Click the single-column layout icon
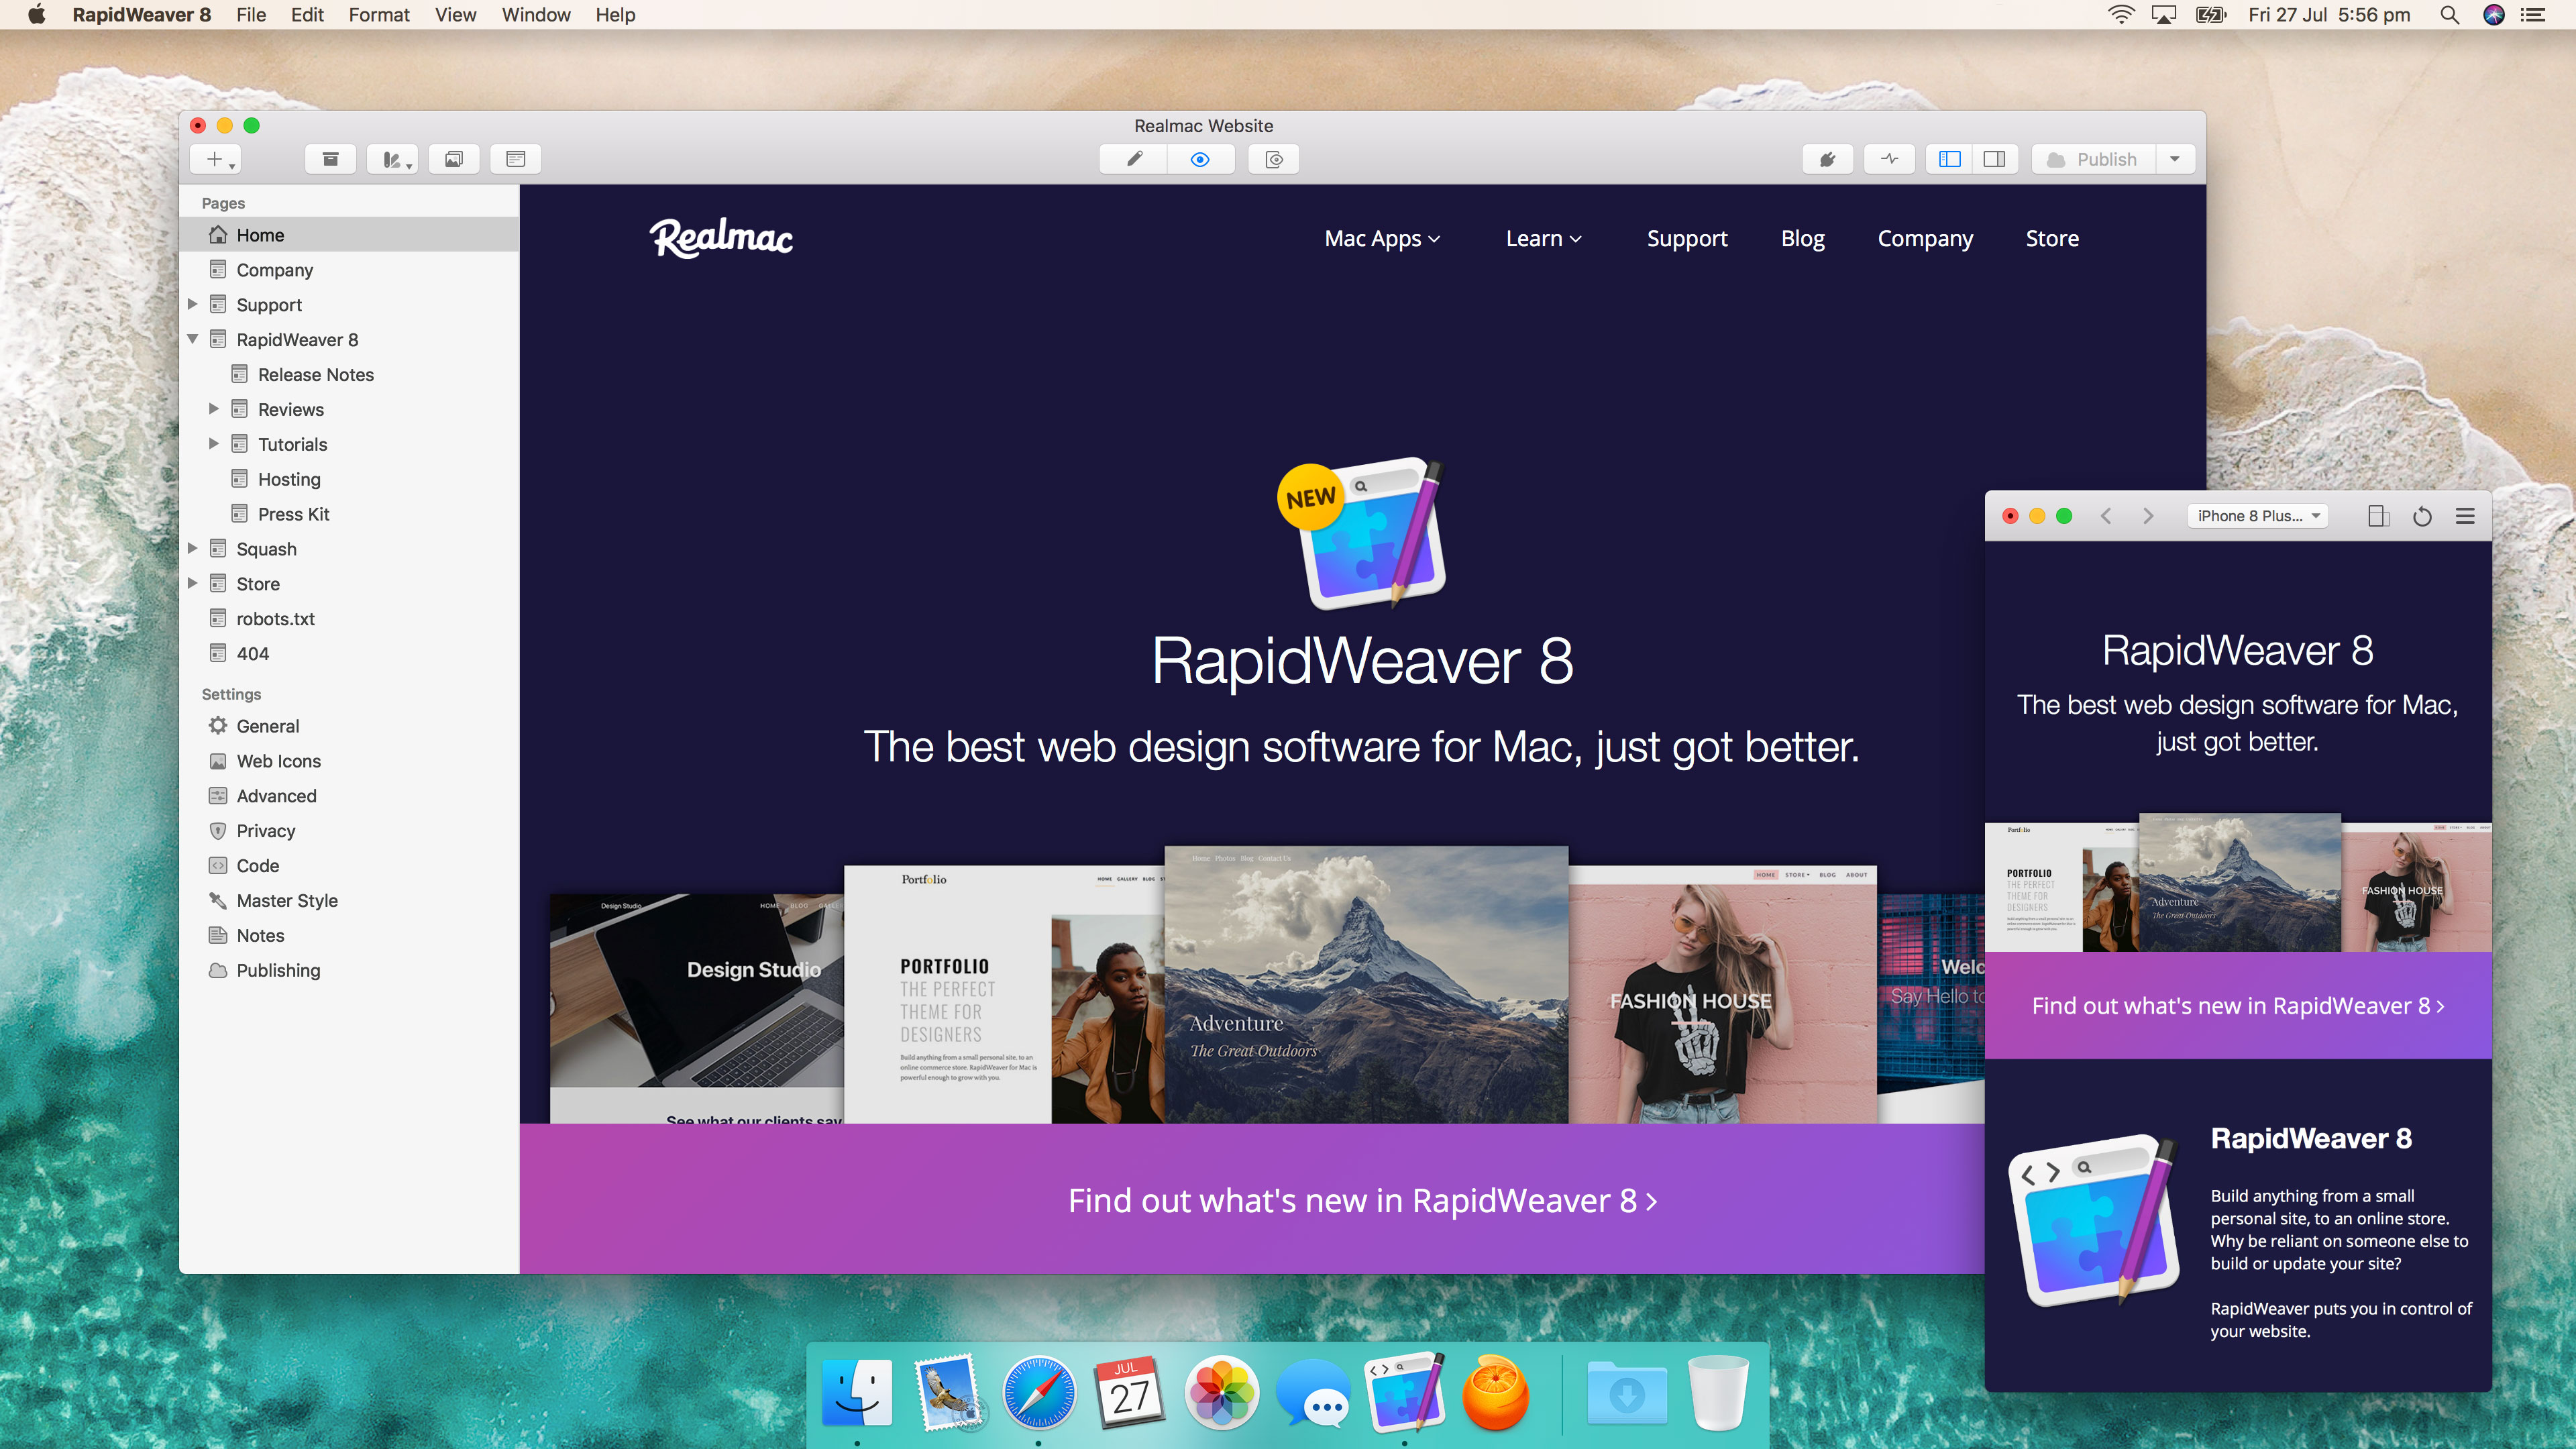Screen dimensions: 2576x1449 point(1994,159)
